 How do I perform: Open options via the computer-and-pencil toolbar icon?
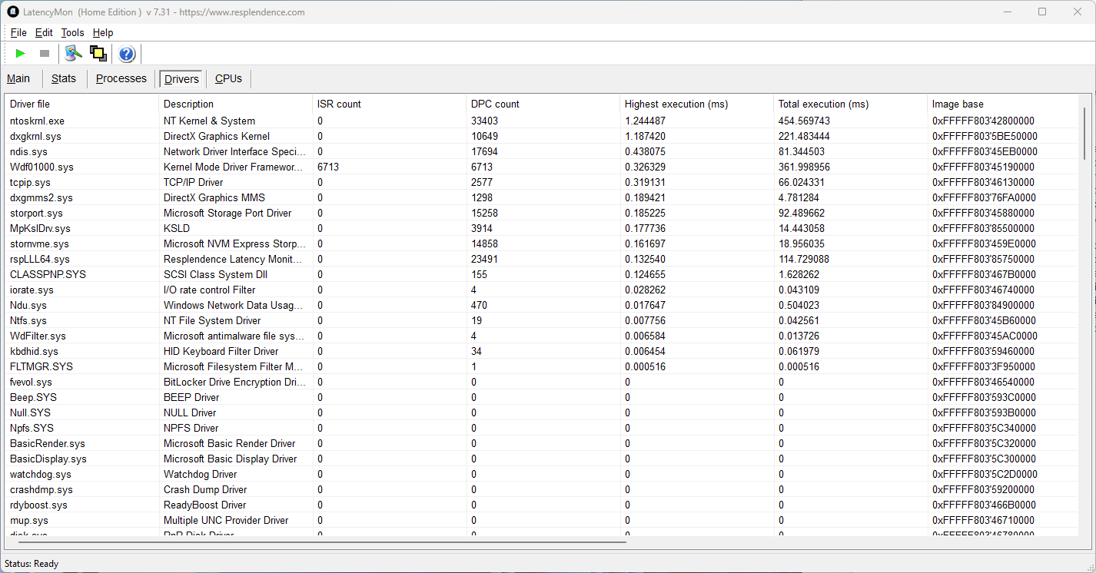point(73,53)
